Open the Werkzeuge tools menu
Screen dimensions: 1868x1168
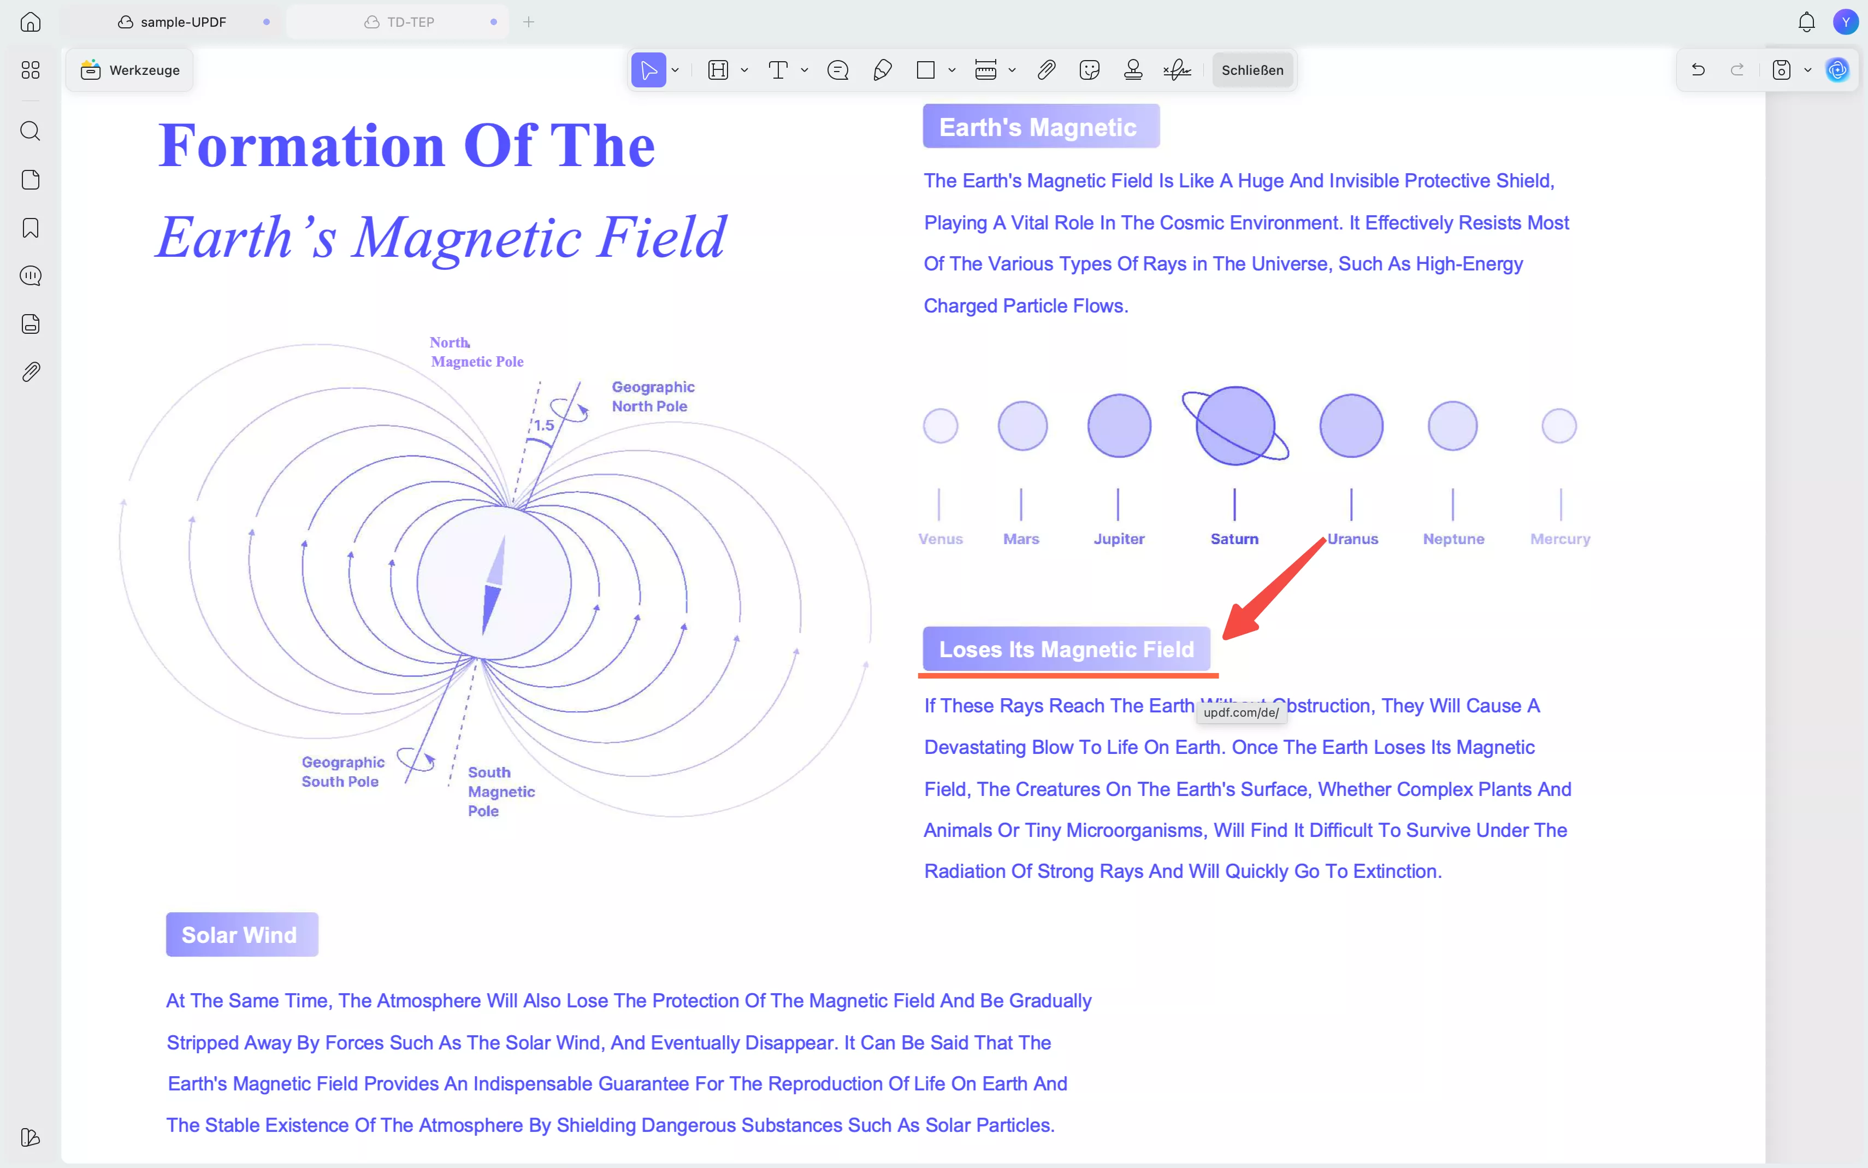click(130, 70)
